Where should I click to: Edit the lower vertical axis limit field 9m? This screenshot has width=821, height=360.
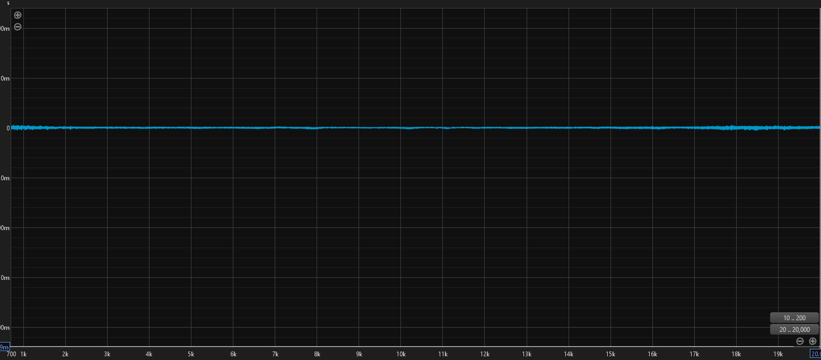pos(5,347)
